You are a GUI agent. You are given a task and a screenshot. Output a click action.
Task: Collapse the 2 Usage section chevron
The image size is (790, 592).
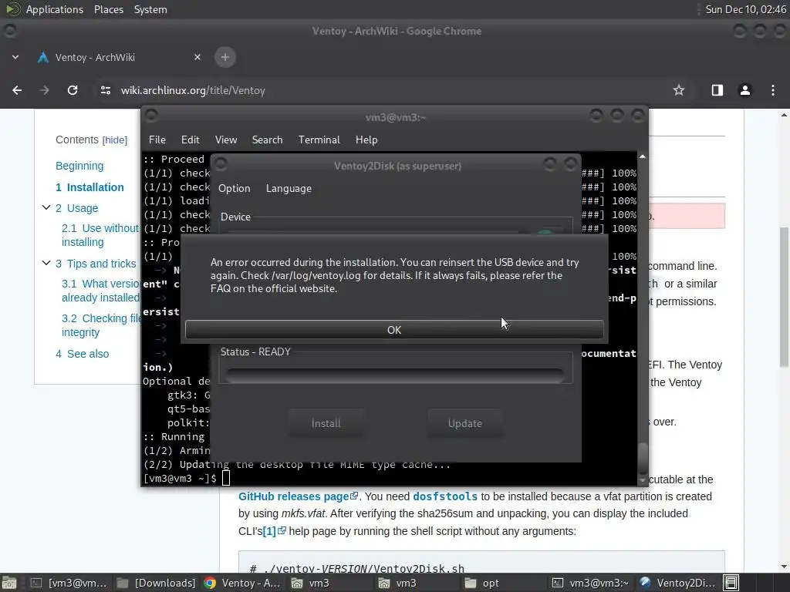(x=46, y=207)
